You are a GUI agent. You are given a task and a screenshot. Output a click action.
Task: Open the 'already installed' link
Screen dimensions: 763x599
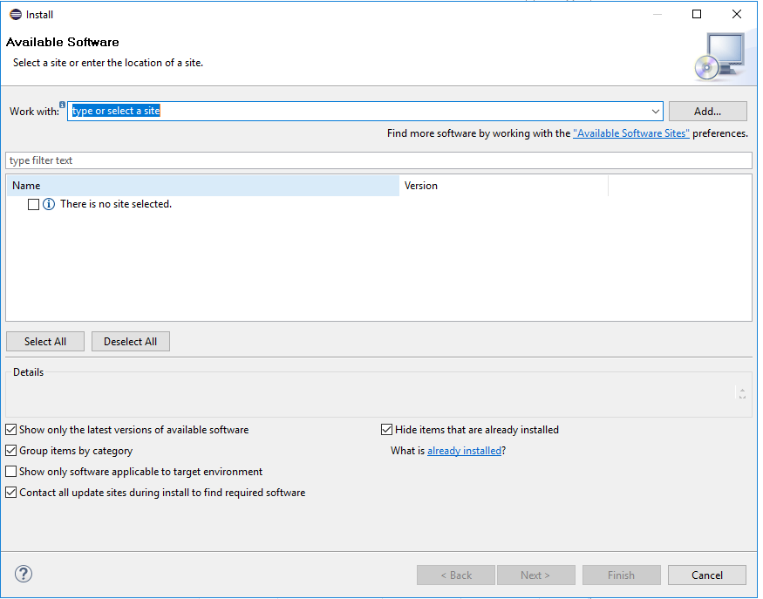point(464,451)
